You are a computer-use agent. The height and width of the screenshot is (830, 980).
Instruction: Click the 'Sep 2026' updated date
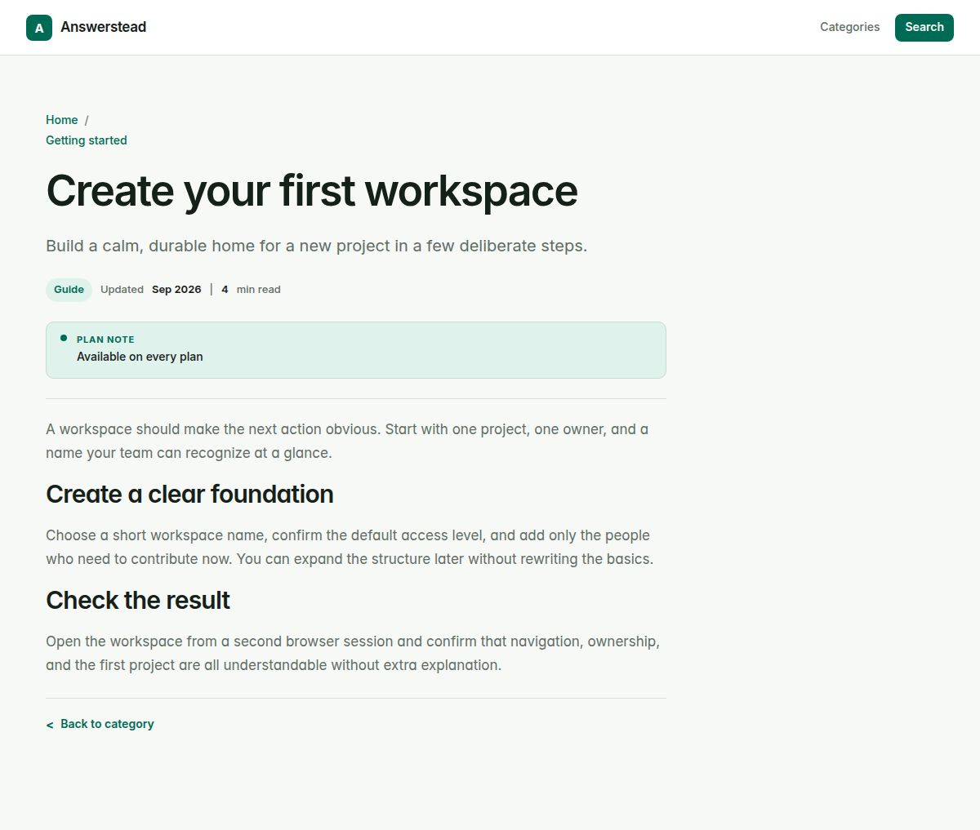[176, 290]
